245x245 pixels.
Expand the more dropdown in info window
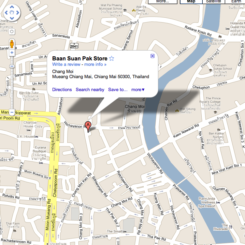[x=138, y=90]
